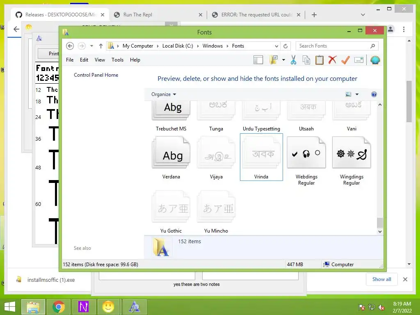Viewport: 420px width, 315px height.
Task: Open the File menu
Action: point(70,60)
